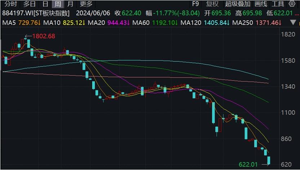Switch to the 分时 chart tab
Image resolution: width=300 pixels, height=170 pixels.
10,4
